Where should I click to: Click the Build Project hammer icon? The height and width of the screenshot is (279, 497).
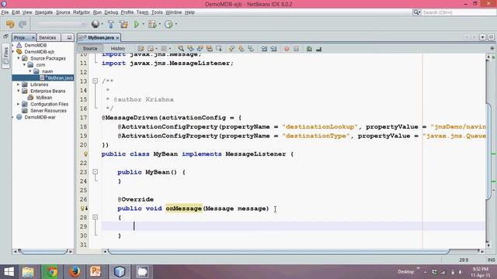pos(110,24)
